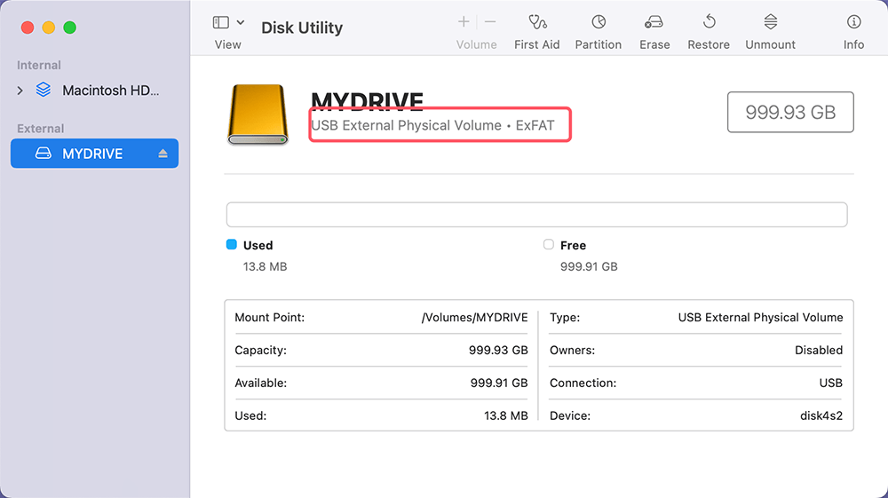Click the Connection value USB

831,383
